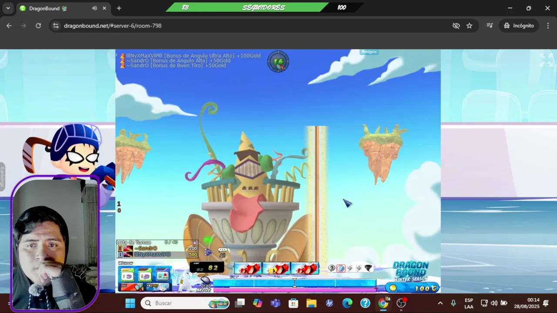The width and height of the screenshot is (557, 313).
Task: Select weapon shot 1 slot
Action: 127,276
